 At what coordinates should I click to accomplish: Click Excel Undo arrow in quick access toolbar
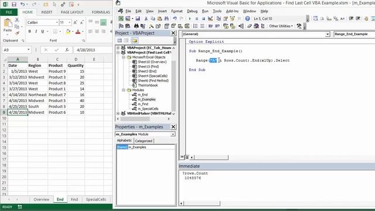22,4
